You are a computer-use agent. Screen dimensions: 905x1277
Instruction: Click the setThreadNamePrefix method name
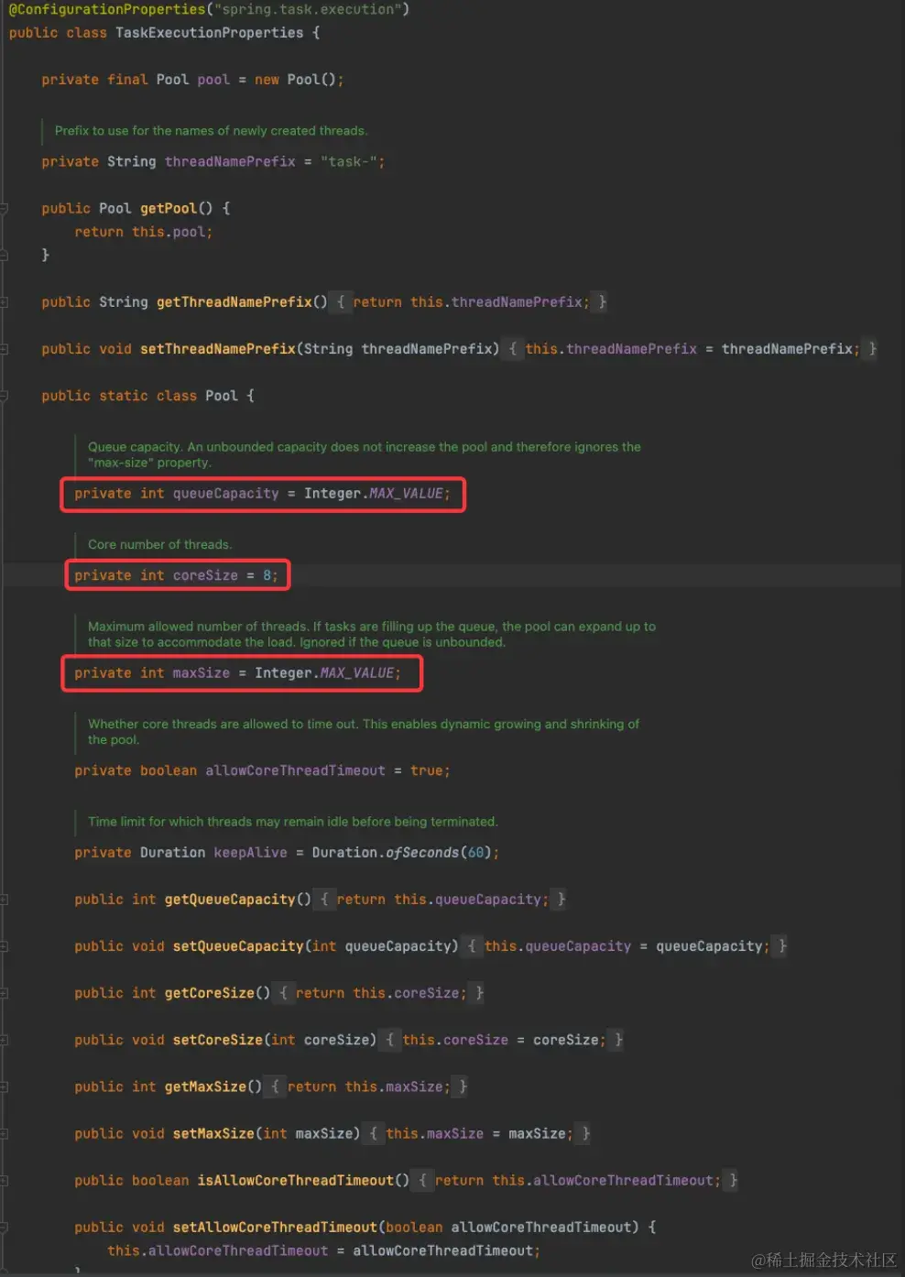click(x=217, y=349)
